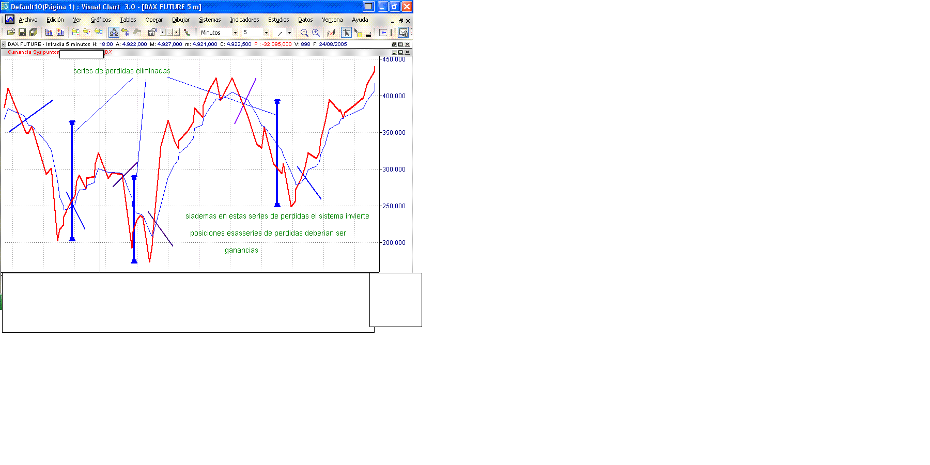Image resolution: width=930 pixels, height=465 pixels.
Task: Close the Ganancia Sys puntos pane
Action: coord(407,52)
